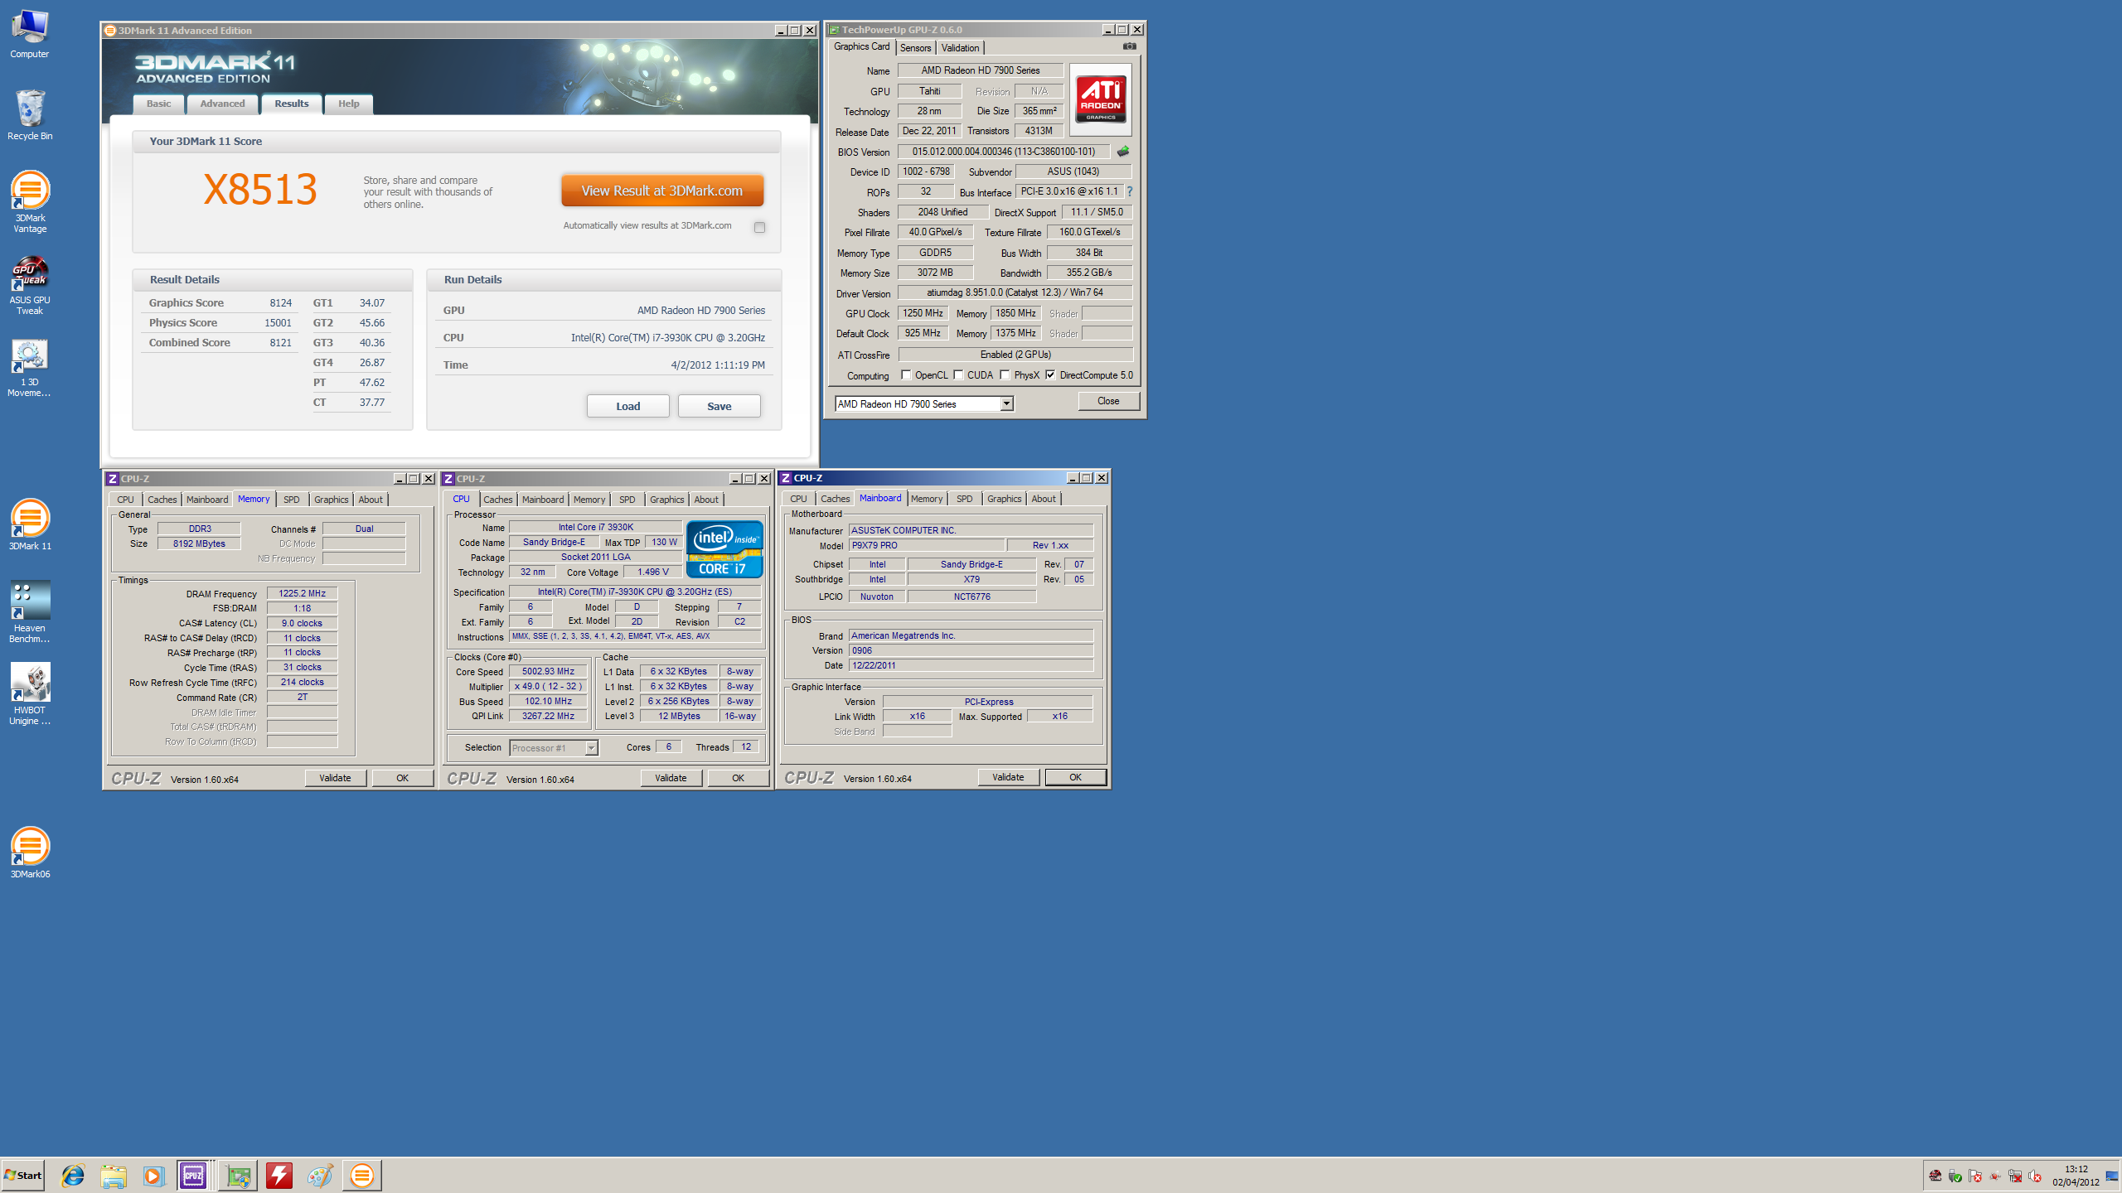Switch to the Sensors tab in GPU-Z
2122x1193 pixels.
click(x=916, y=48)
